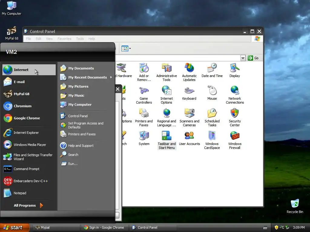Launch MyPal 68 from Start menu
The width and height of the screenshot is (310, 232).
click(29, 94)
